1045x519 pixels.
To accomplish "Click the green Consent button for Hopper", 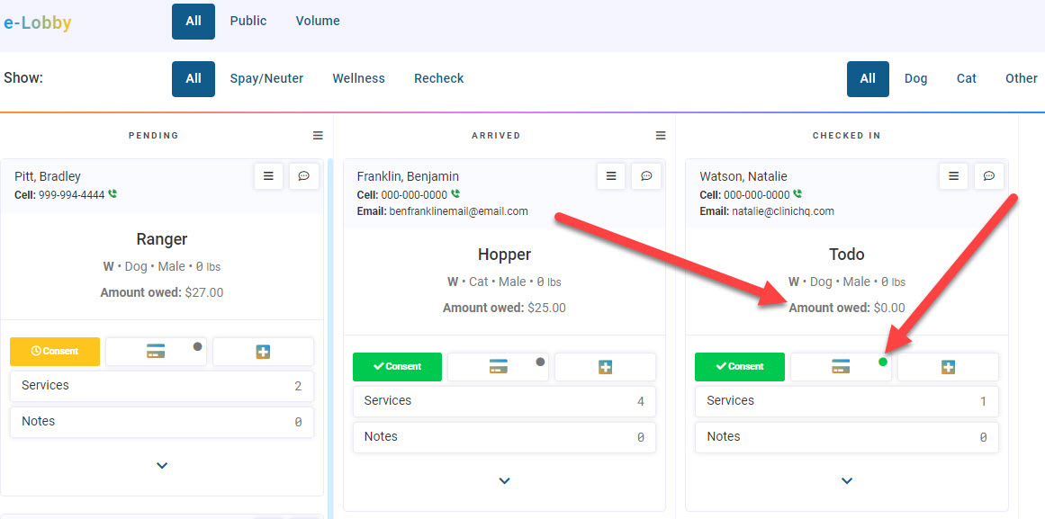I will click(x=397, y=367).
